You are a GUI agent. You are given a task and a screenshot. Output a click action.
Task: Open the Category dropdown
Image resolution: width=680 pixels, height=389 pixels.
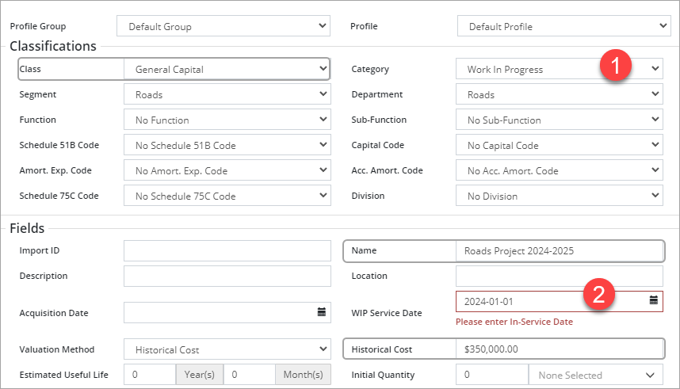coord(559,69)
